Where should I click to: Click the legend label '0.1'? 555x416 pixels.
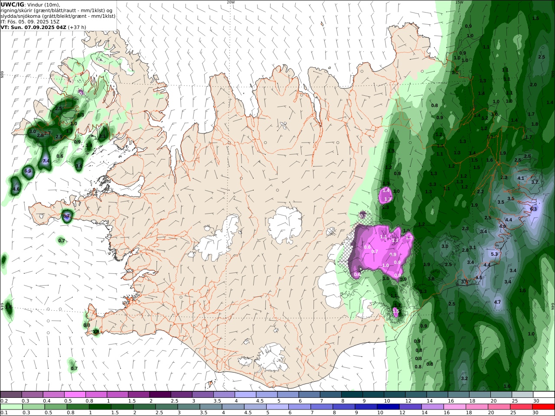[4, 413]
